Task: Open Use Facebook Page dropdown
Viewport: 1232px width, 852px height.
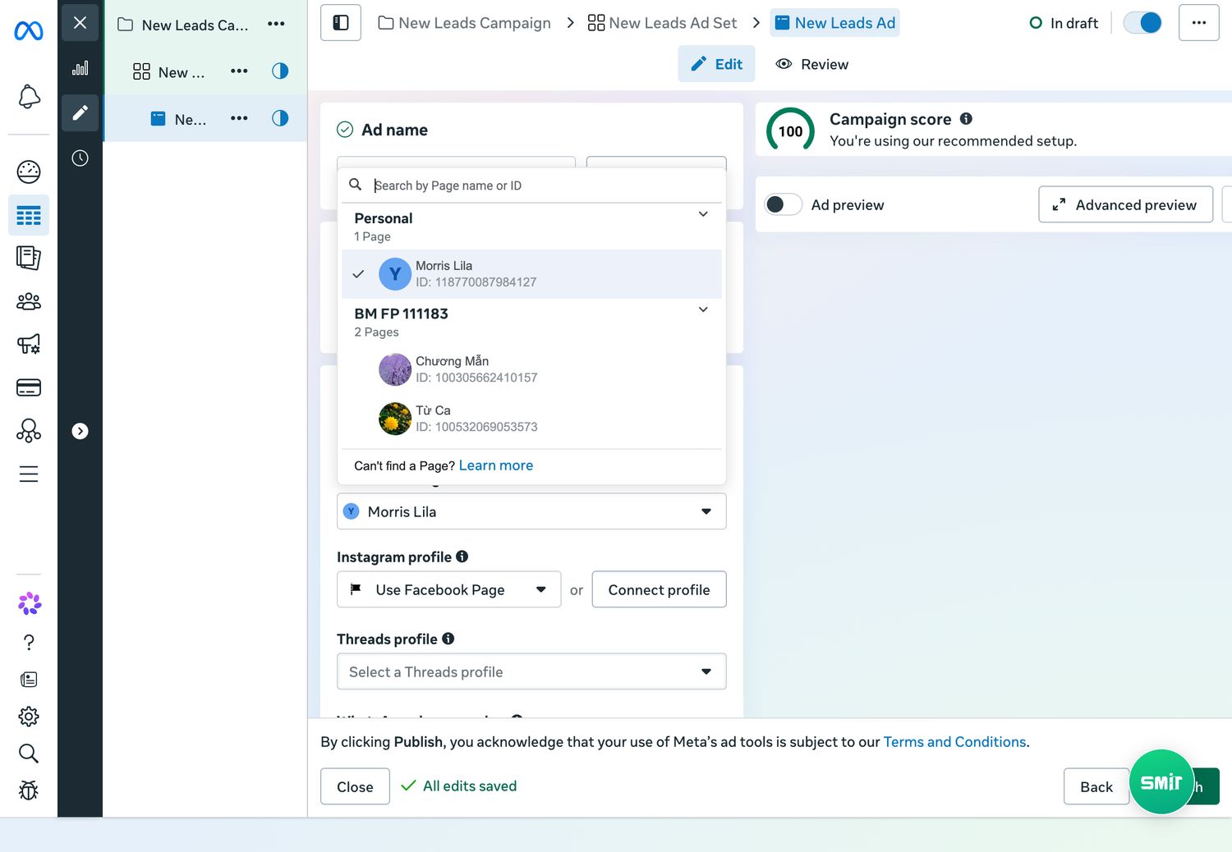Action: point(449,589)
